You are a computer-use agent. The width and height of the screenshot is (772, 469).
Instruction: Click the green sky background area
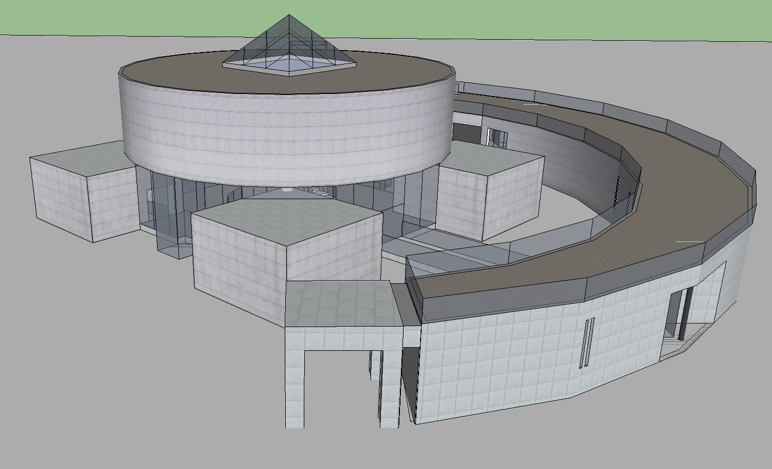click(517, 18)
